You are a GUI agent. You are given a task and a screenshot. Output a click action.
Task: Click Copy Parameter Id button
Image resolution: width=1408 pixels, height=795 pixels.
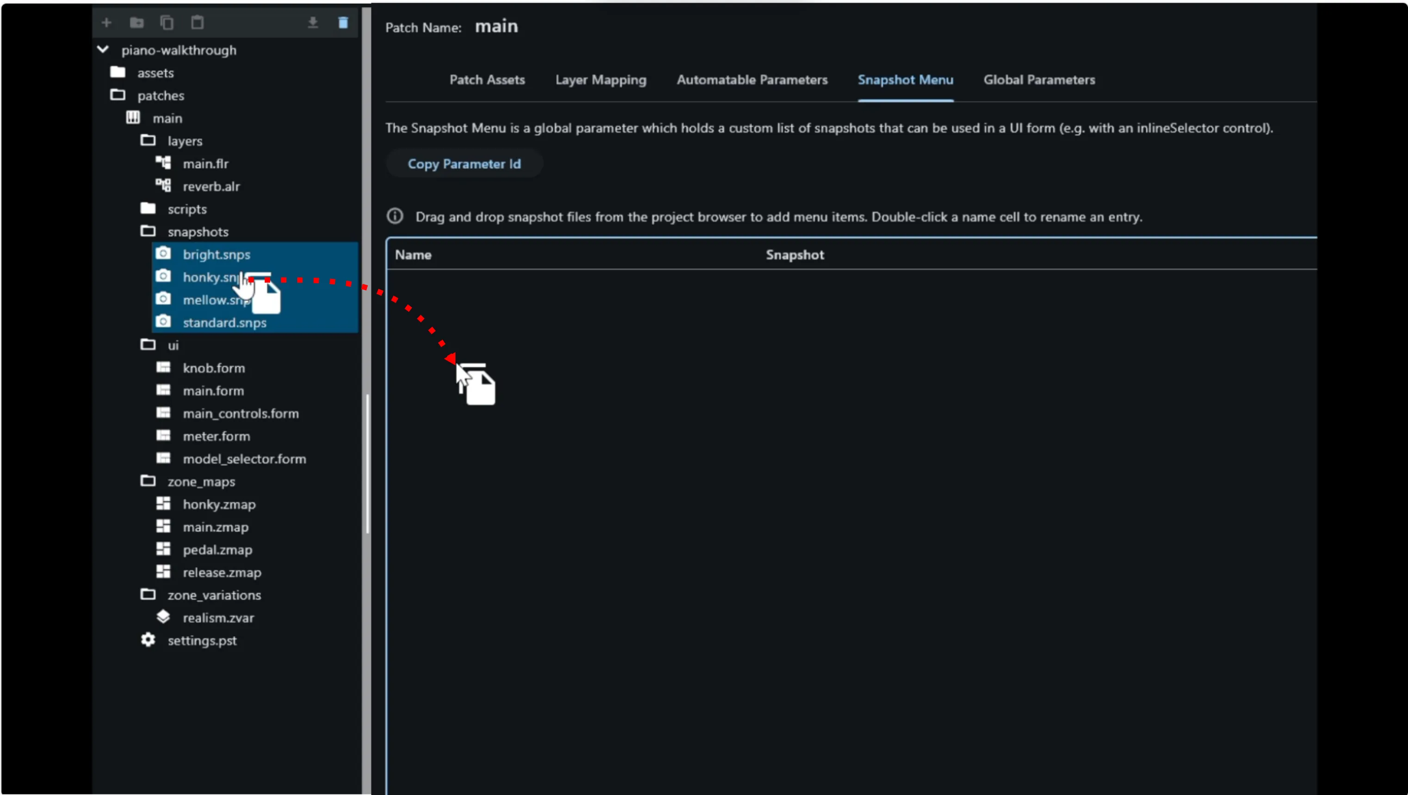tap(464, 163)
